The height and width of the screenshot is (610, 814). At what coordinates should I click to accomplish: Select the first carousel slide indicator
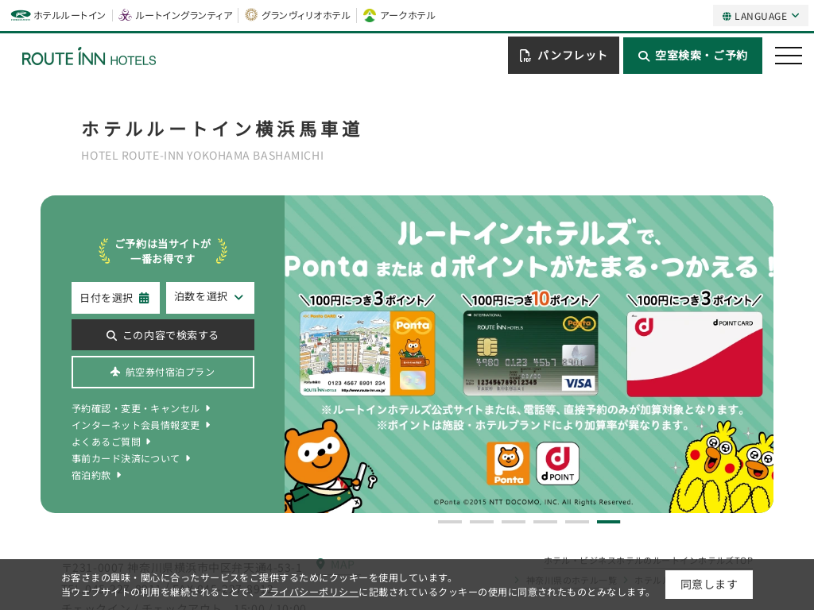[x=449, y=522]
